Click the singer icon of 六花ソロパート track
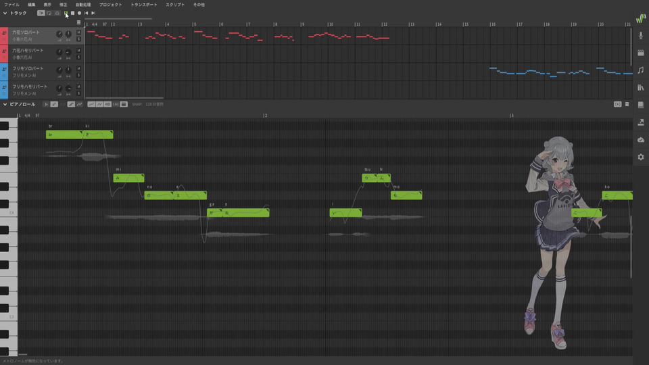Viewport: 649px width, 365px height. (4, 32)
